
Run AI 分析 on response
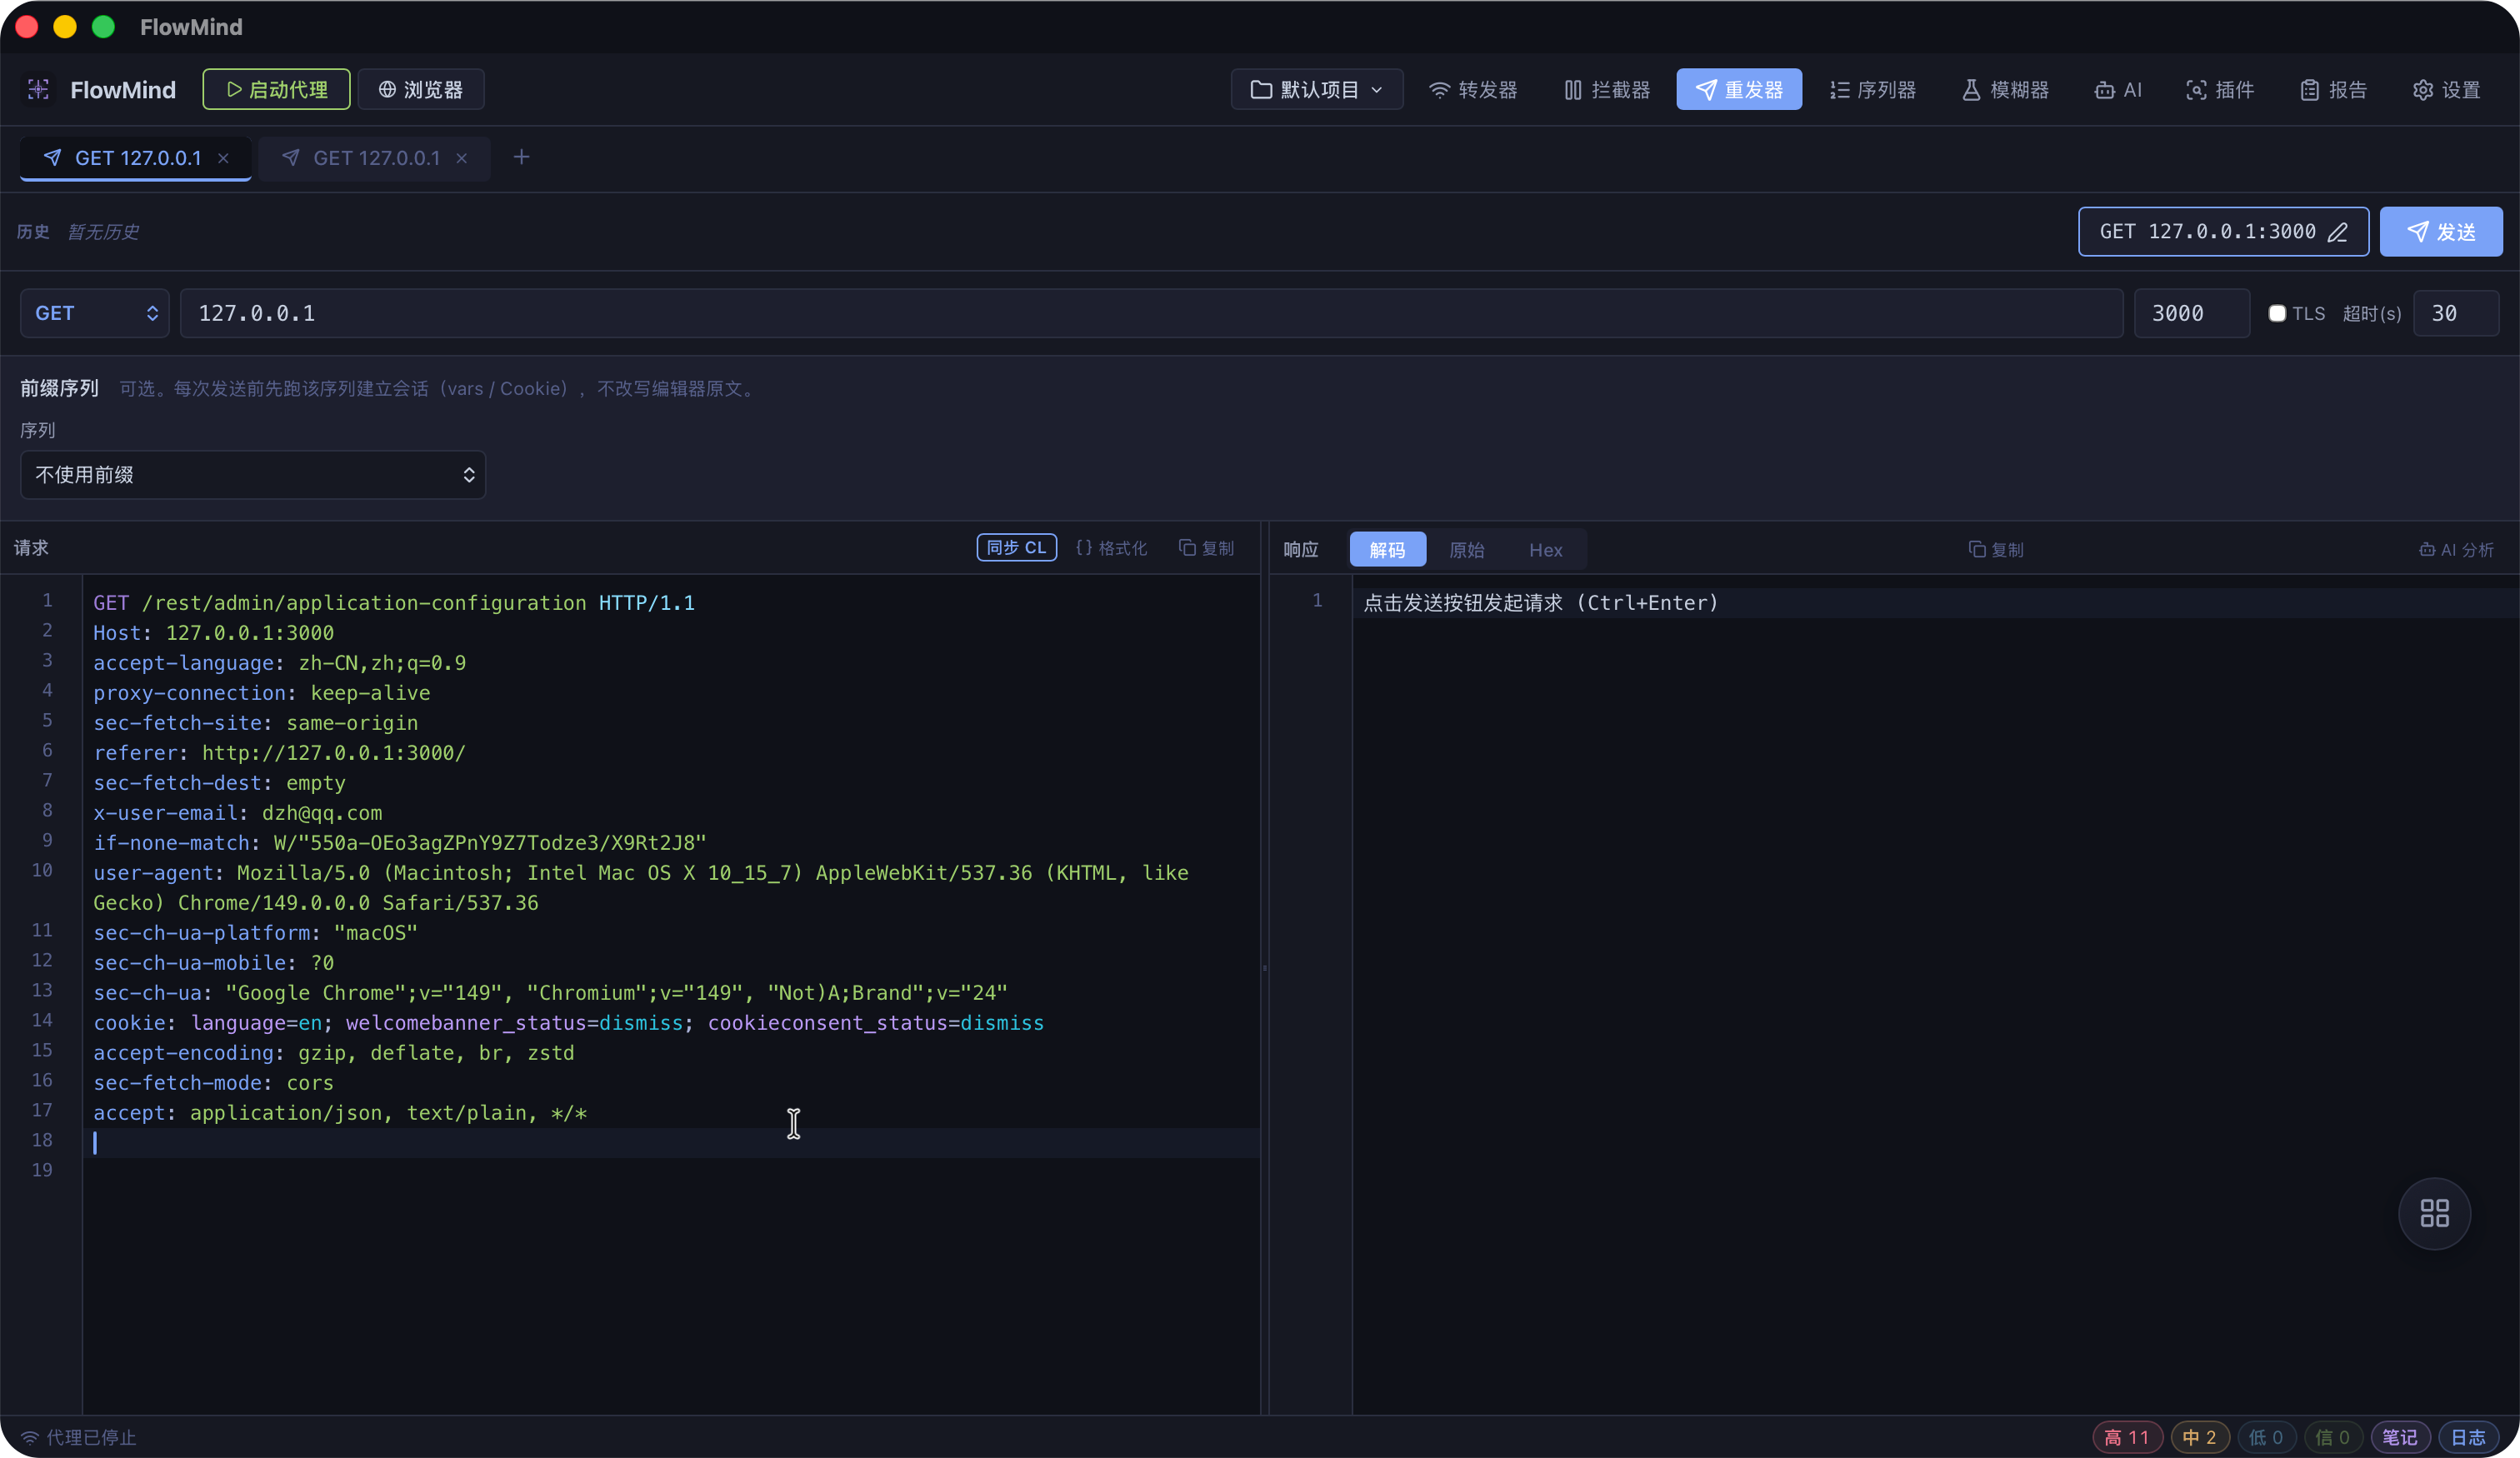2456,550
